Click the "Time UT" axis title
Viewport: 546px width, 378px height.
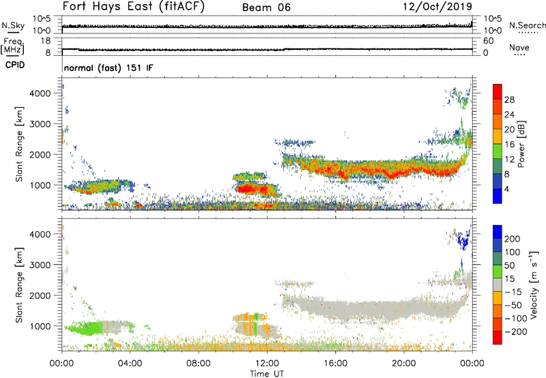tap(267, 374)
